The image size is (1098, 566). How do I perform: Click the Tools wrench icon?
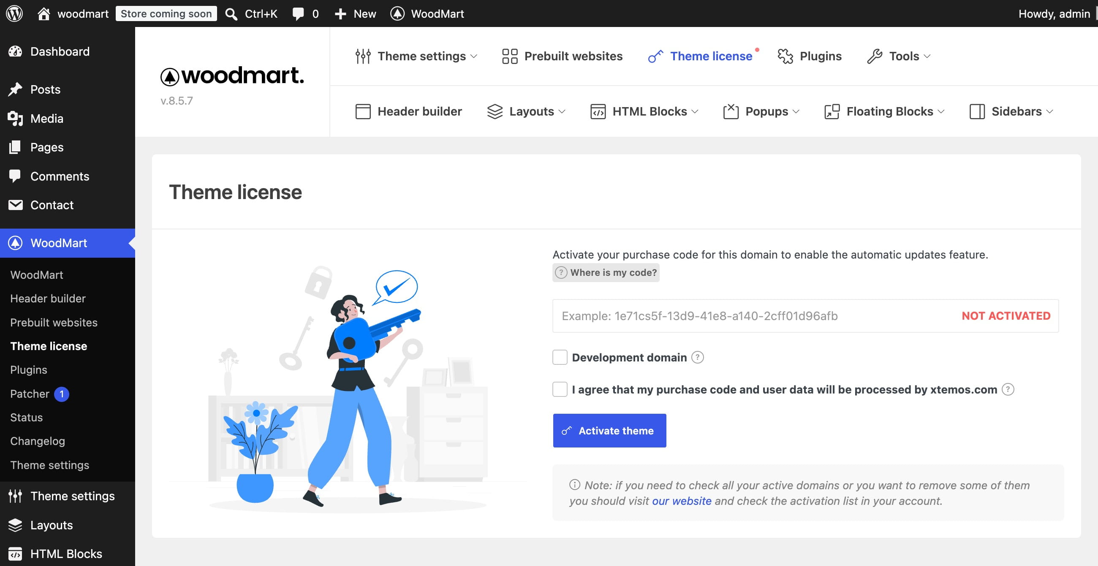pyautogui.click(x=875, y=56)
